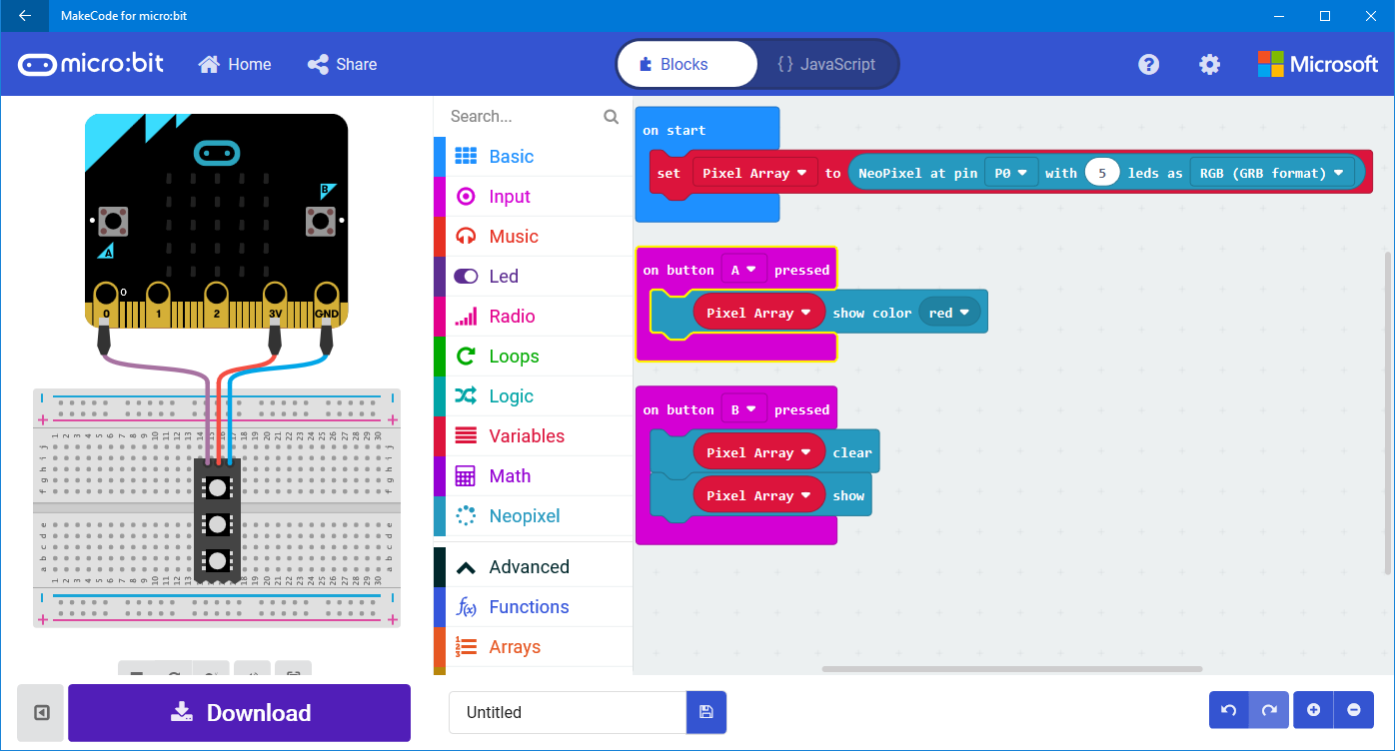Open the Logic blocks category

point(534,395)
